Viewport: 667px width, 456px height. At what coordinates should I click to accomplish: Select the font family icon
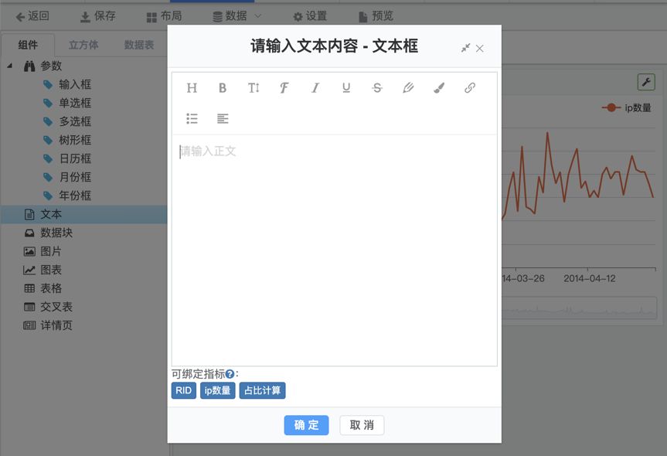(284, 88)
